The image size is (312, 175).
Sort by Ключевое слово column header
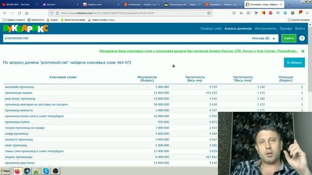pyautogui.click(x=63, y=77)
